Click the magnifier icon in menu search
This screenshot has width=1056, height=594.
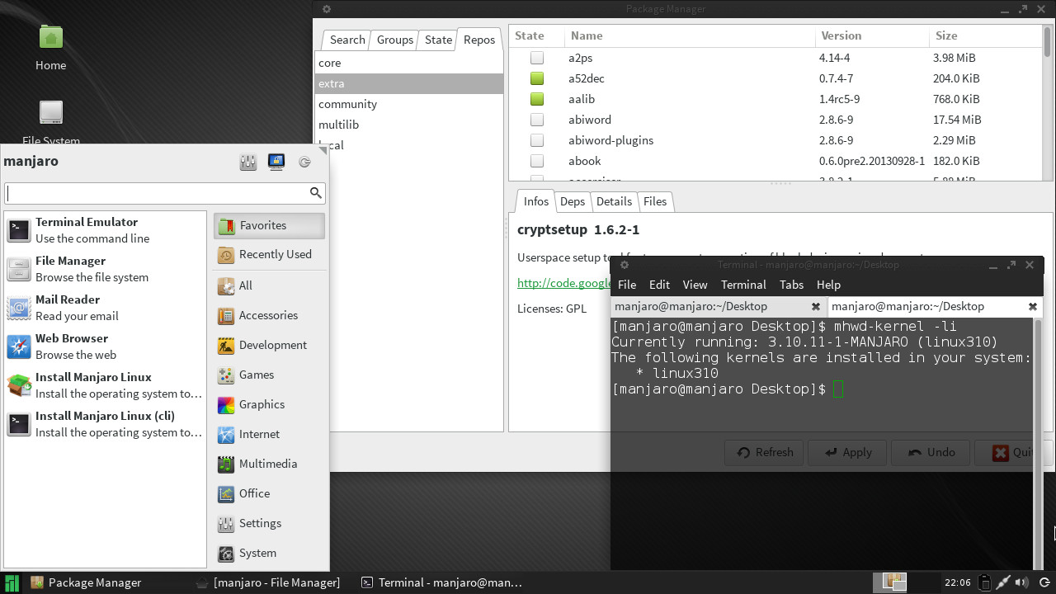pos(315,193)
